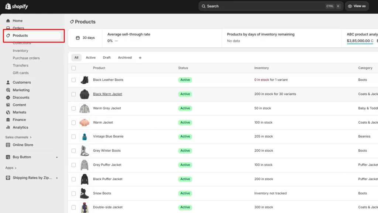
Task: Click the Customers person icon in sidebar
Action: 8,82
